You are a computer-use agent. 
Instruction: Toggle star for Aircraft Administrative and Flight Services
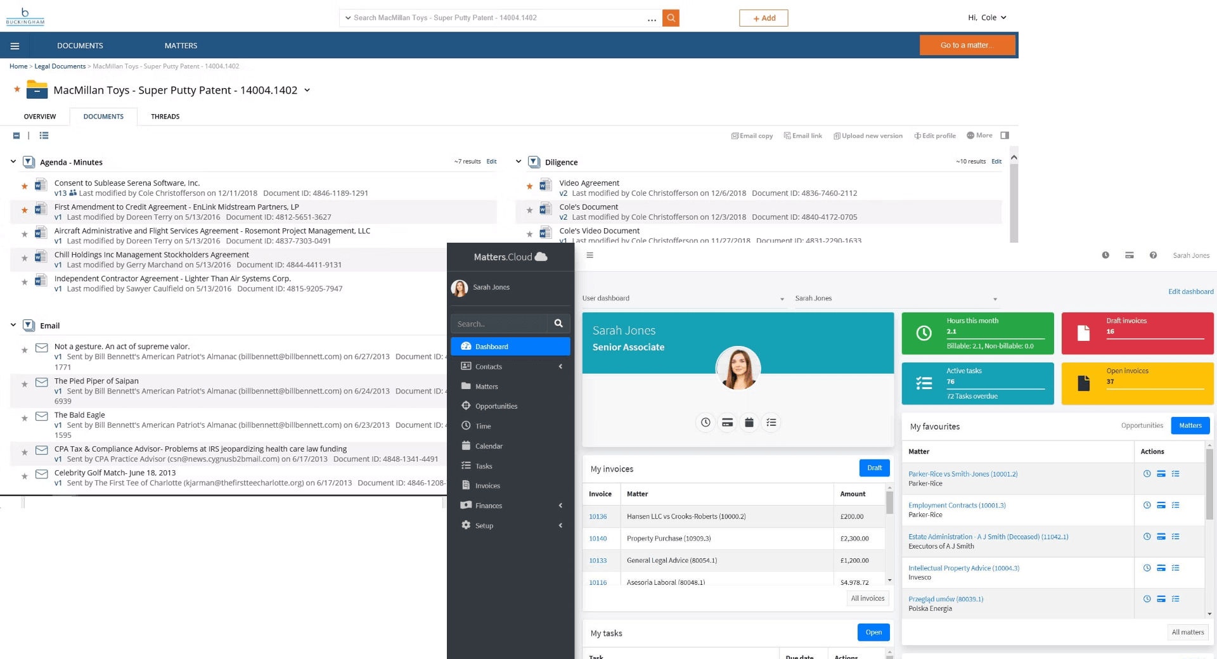point(25,234)
